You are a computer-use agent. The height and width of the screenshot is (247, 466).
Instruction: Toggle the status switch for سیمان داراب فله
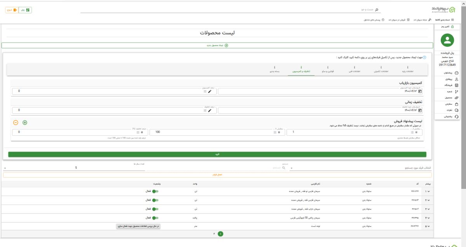[x=155, y=209]
